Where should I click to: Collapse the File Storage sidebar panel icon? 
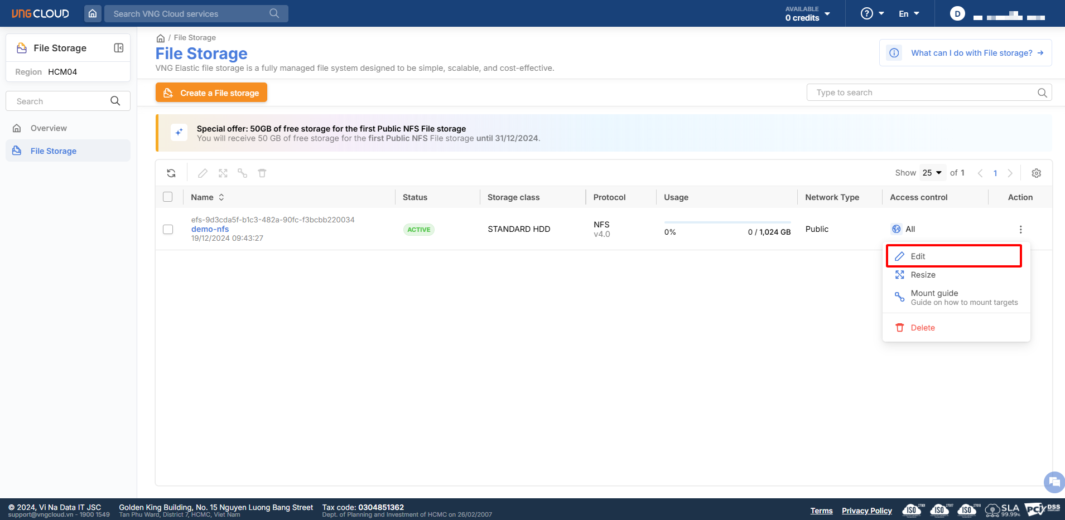(119, 48)
